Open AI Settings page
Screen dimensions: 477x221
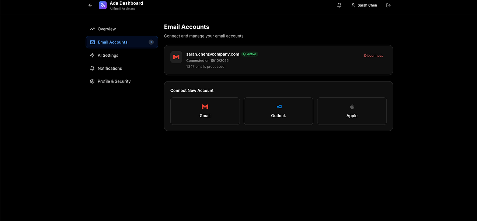click(x=122, y=55)
